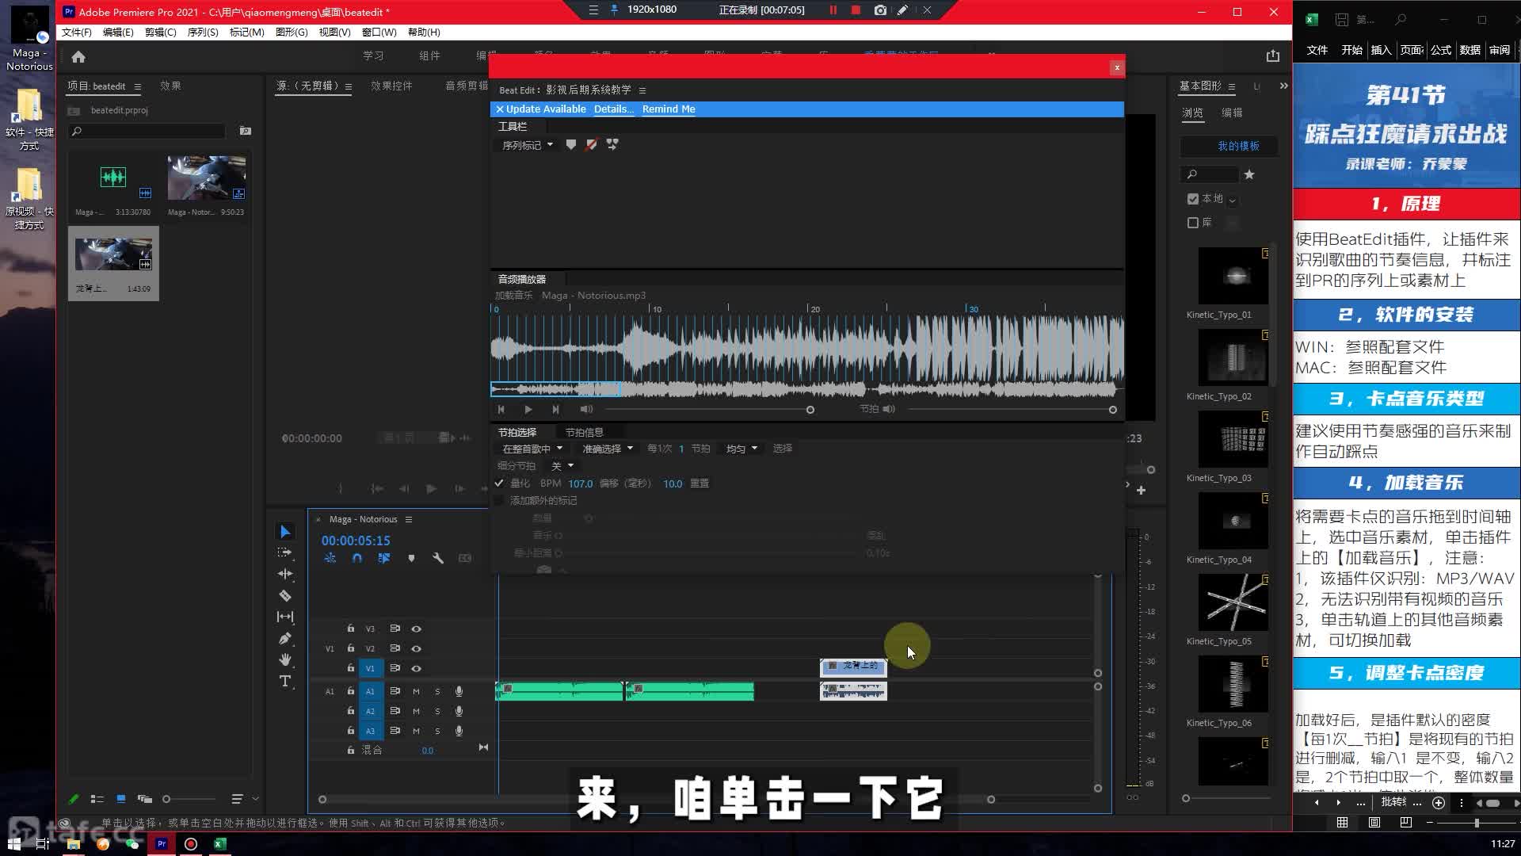Open Project beatedit panel menu
This screenshot has width=1521, height=856.
tap(138, 86)
